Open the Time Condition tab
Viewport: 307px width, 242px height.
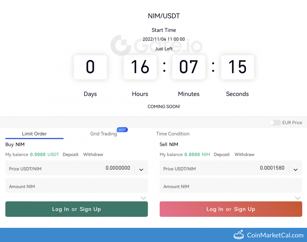click(173, 134)
